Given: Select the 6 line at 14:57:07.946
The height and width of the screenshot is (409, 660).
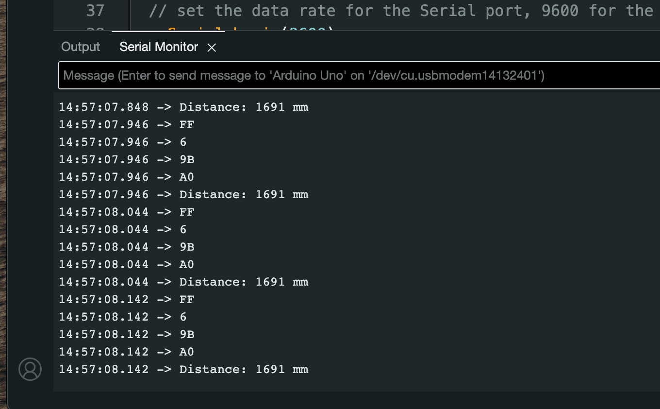Looking at the screenshot, I should [x=123, y=142].
